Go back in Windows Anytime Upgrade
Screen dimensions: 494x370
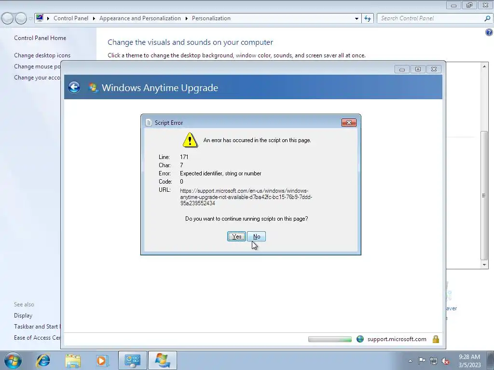click(74, 87)
